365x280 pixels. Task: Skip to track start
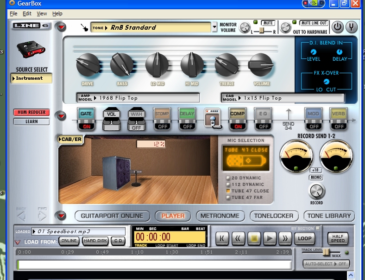[222, 239]
